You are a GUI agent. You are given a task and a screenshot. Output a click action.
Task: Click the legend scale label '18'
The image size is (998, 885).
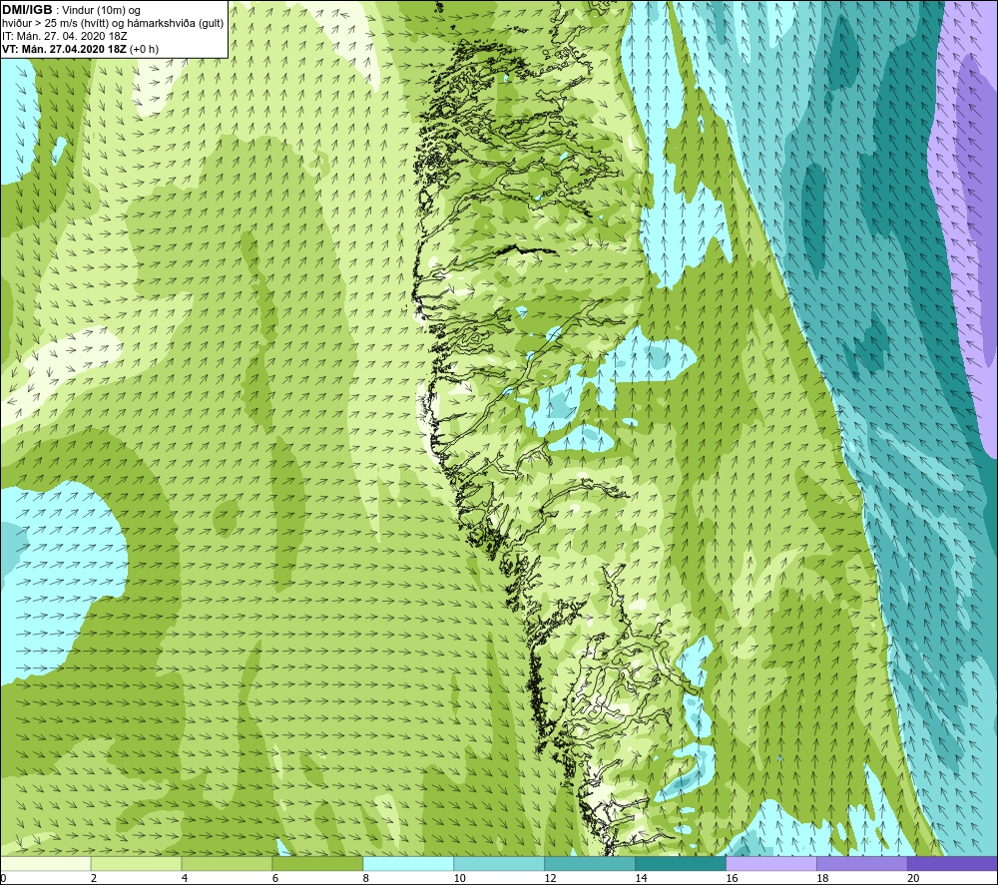click(x=822, y=878)
